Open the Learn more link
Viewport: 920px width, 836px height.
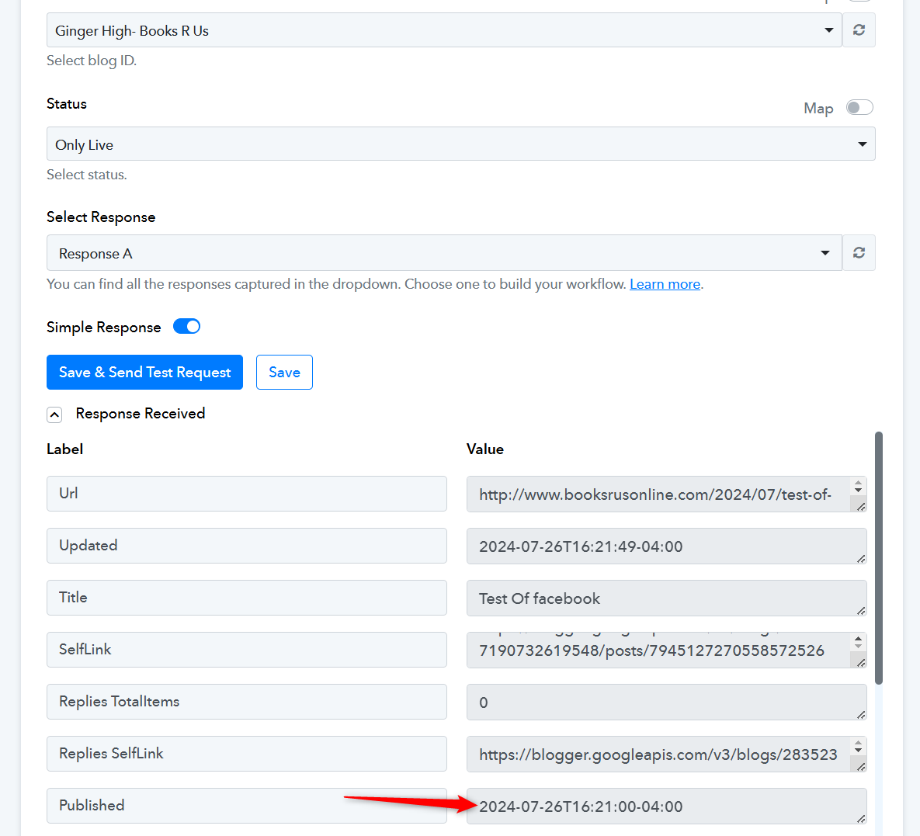(665, 284)
